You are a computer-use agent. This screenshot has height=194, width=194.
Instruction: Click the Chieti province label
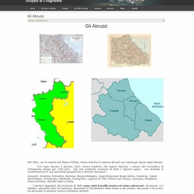148,120
